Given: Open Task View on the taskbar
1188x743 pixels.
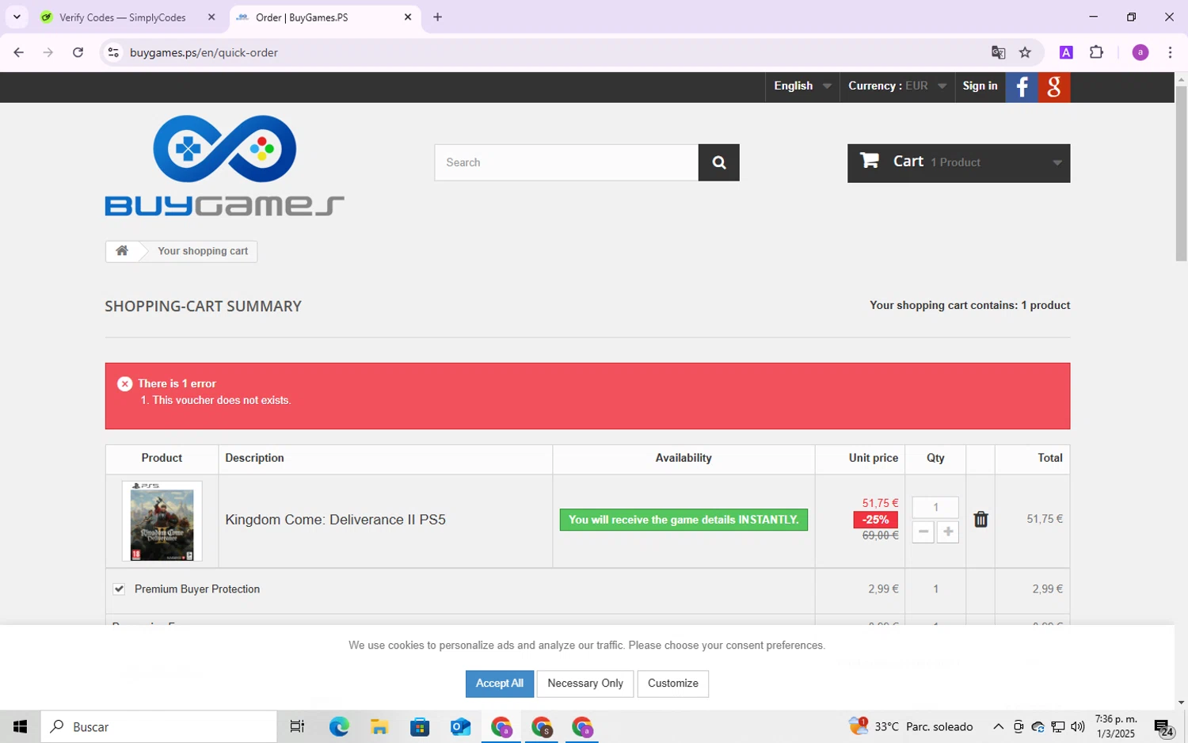Looking at the screenshot, I should click(297, 726).
